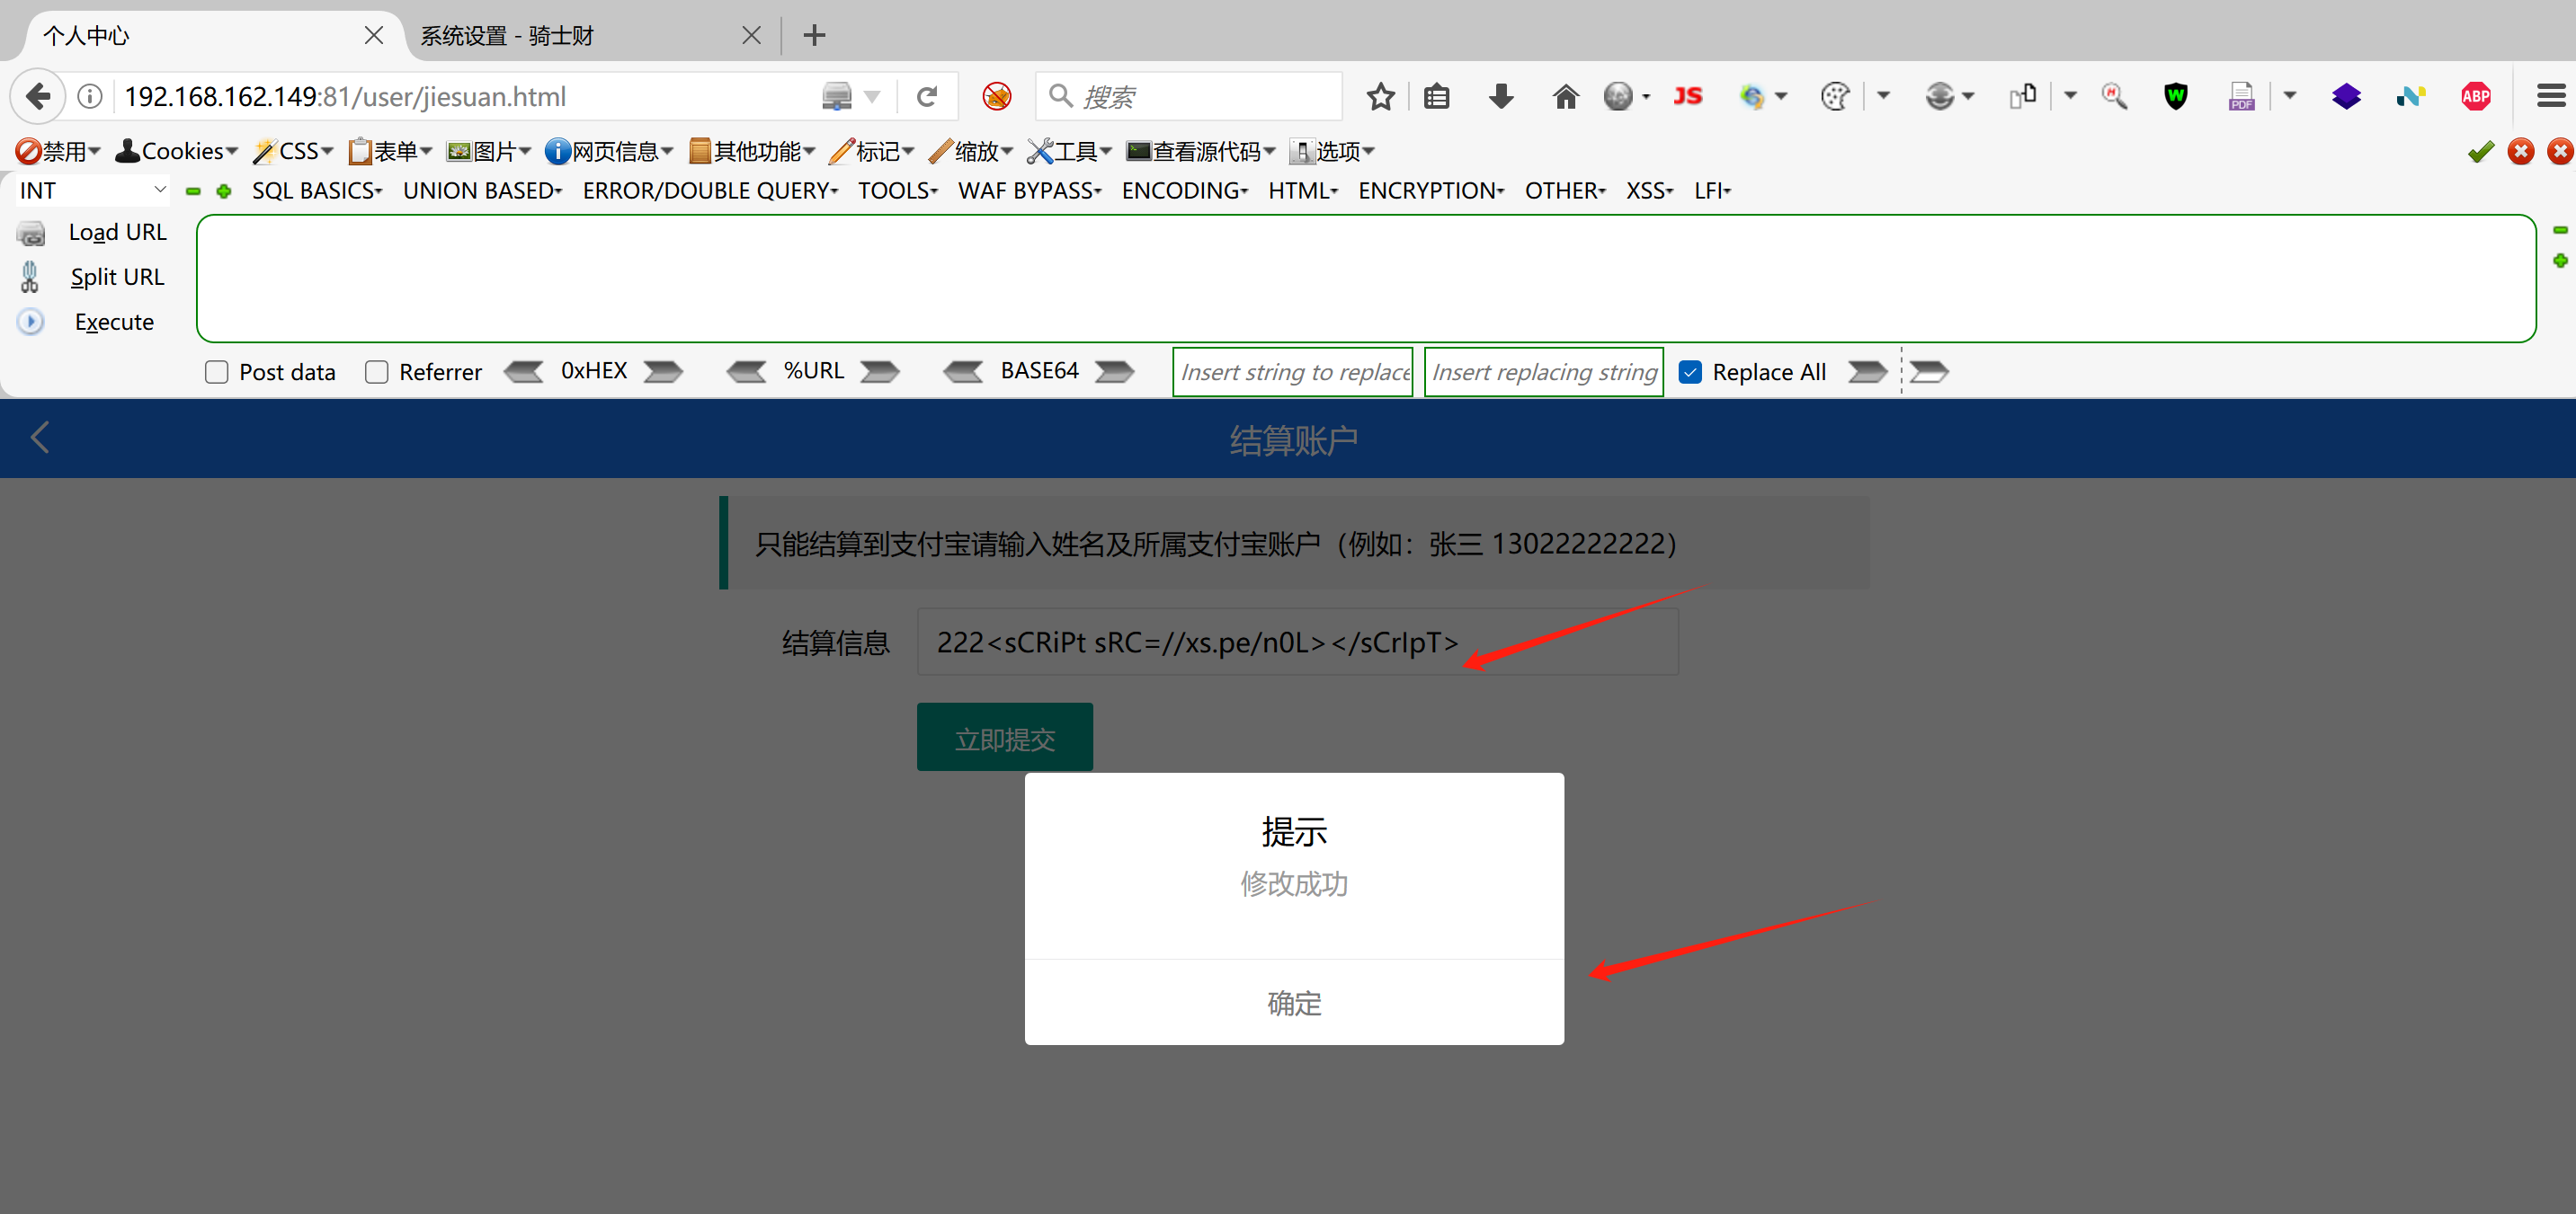
Task: Bookmark page with the star icon
Action: pyautogui.click(x=1380, y=97)
